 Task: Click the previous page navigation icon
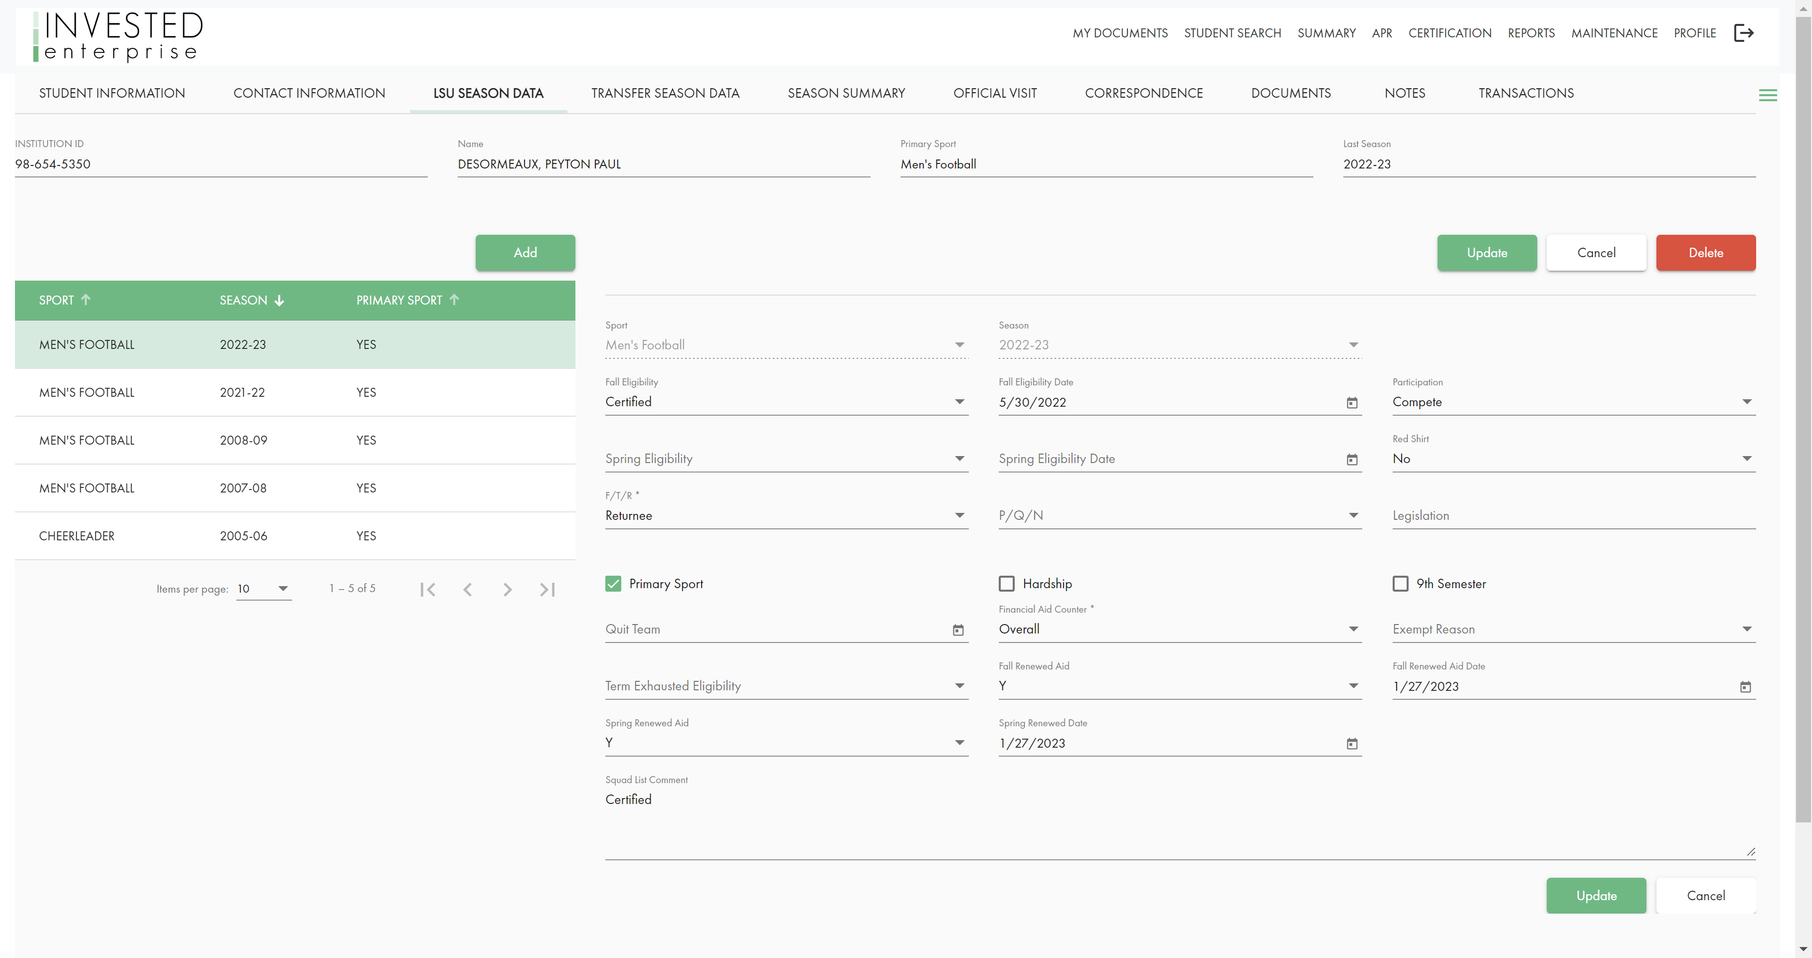pyautogui.click(x=467, y=589)
